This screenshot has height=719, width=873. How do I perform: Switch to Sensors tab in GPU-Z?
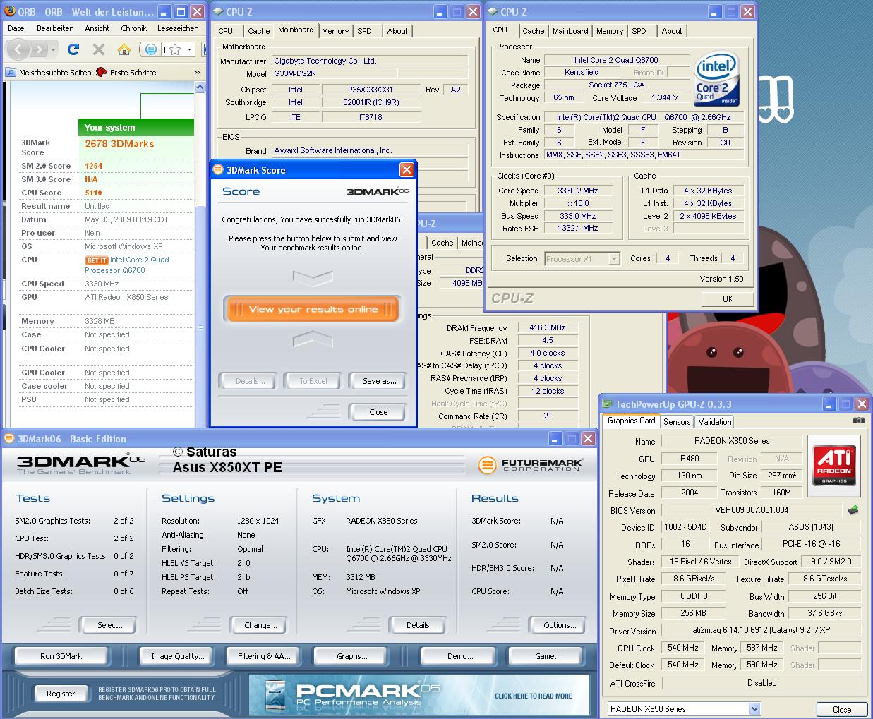[677, 421]
